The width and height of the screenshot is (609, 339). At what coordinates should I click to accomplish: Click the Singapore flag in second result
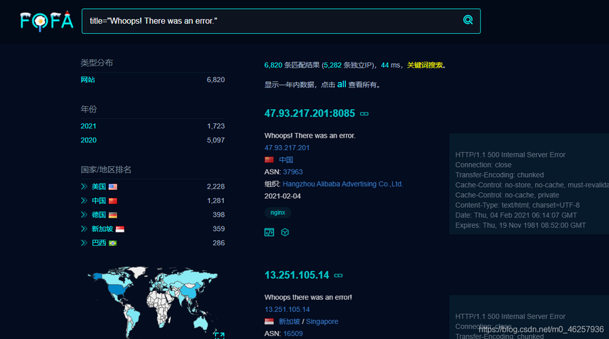pyautogui.click(x=269, y=321)
